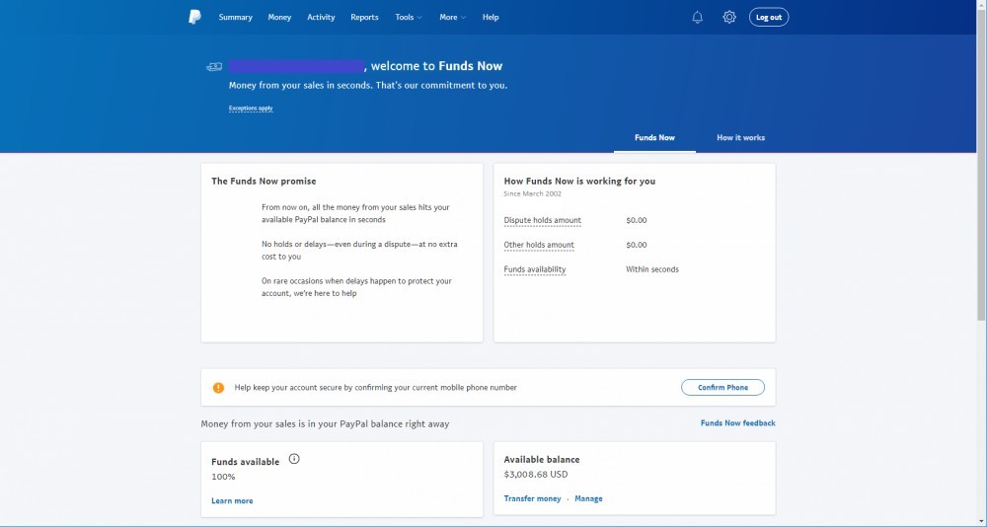Viewport: 987px width, 527px height.
Task: Expand the More dropdown menu
Action: click(x=453, y=17)
